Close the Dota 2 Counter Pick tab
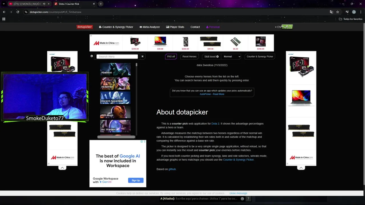The image size is (365, 205). coord(94,4)
